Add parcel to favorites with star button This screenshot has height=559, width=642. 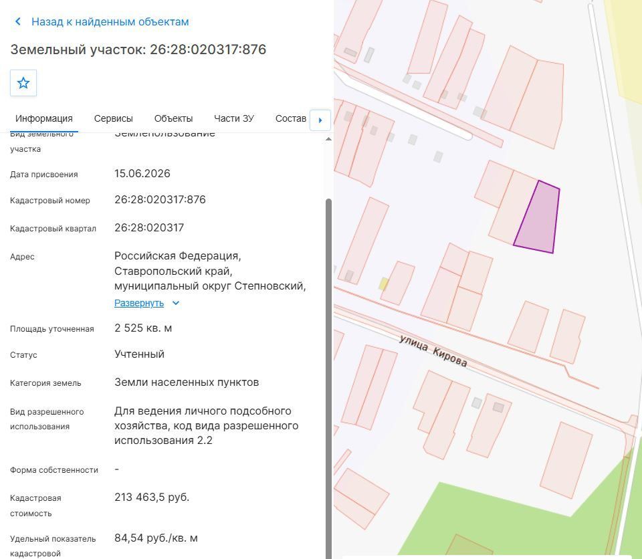pos(23,83)
